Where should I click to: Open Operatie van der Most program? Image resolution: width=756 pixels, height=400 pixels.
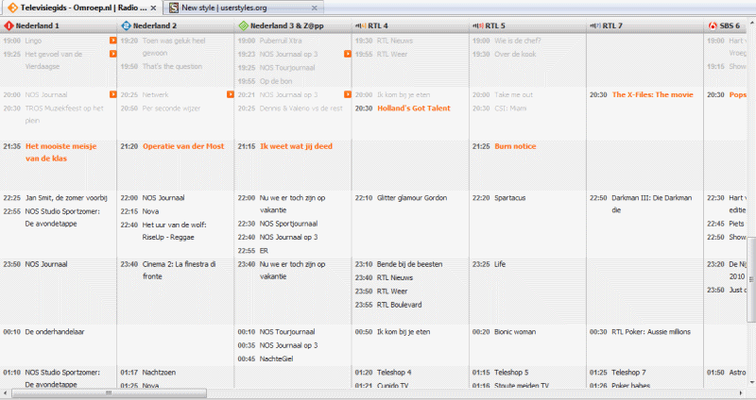(183, 146)
